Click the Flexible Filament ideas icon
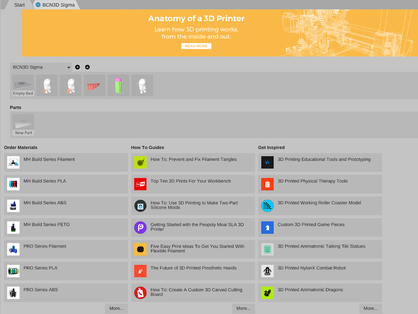 coord(140,249)
